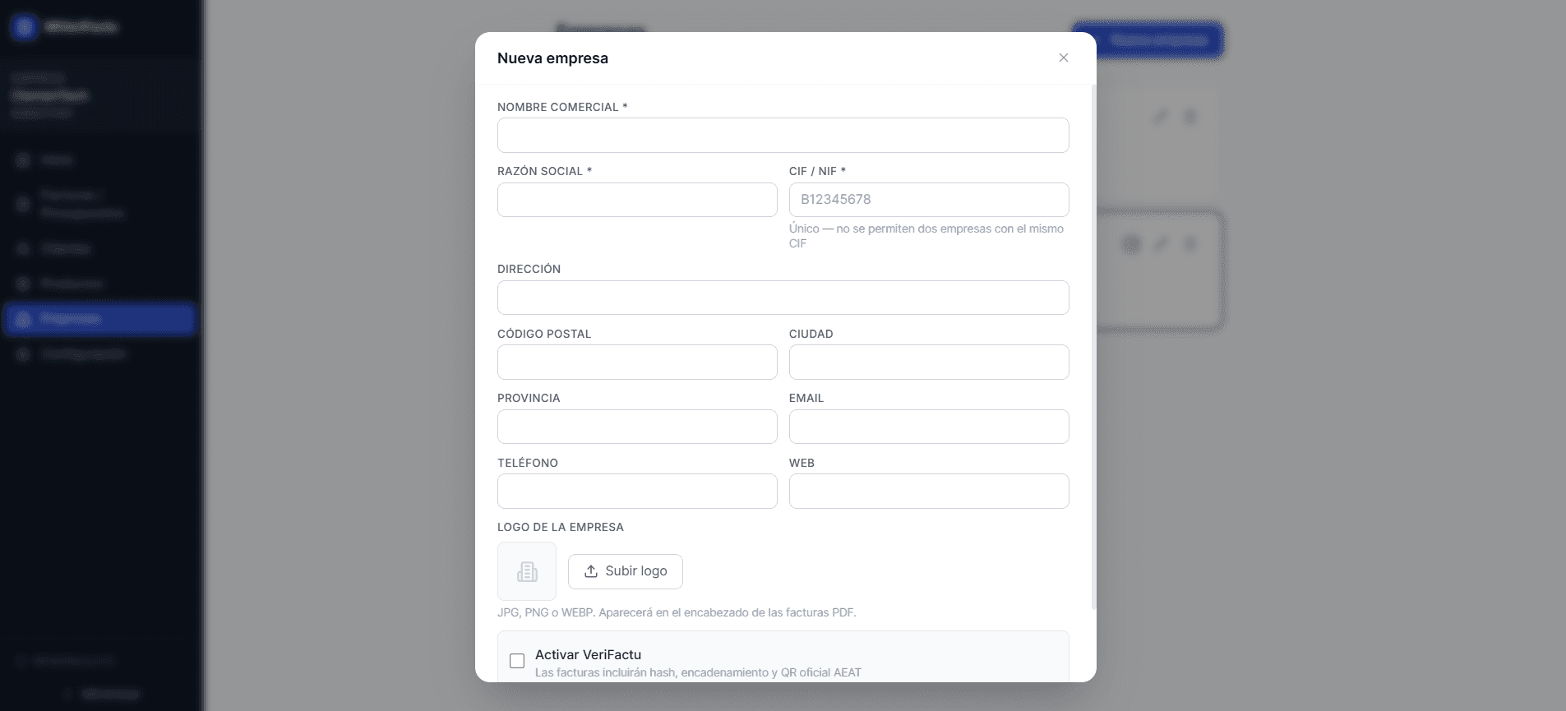
Task: Close the Nueva empresa dialog
Action: 1063,58
